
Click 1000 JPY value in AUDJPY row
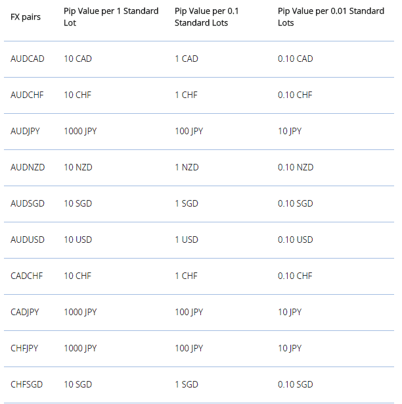(x=80, y=131)
